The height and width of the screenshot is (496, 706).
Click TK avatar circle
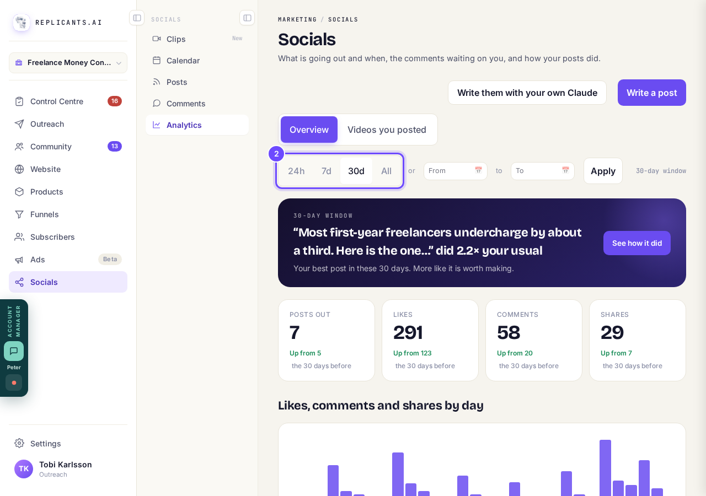tap(24, 469)
